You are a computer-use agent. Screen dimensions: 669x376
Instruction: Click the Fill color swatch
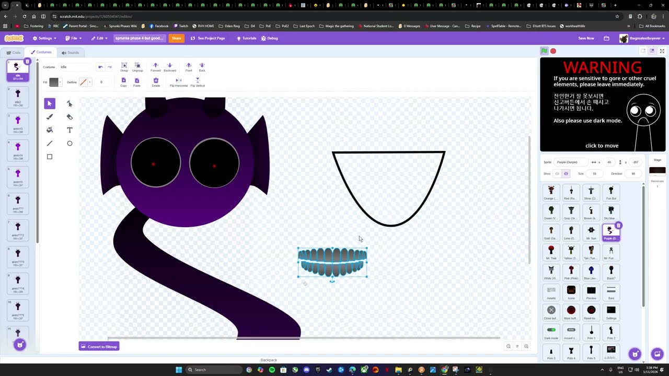[53, 82]
